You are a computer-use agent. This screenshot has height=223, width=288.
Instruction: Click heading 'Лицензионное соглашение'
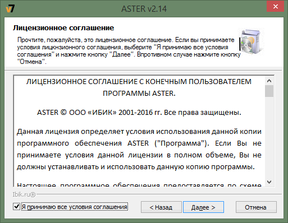click(x=63, y=28)
